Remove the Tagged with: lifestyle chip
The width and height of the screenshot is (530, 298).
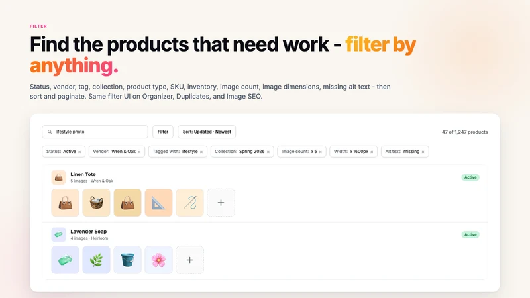[x=201, y=152]
